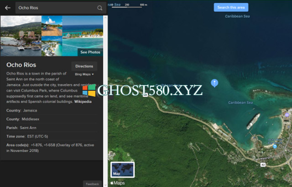Select the blue location pin on map
The image size is (292, 187).
[x=214, y=83]
